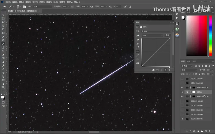Show the DSC02374a.DNG layer
This screenshot has height=134, width=215.
(182, 101)
